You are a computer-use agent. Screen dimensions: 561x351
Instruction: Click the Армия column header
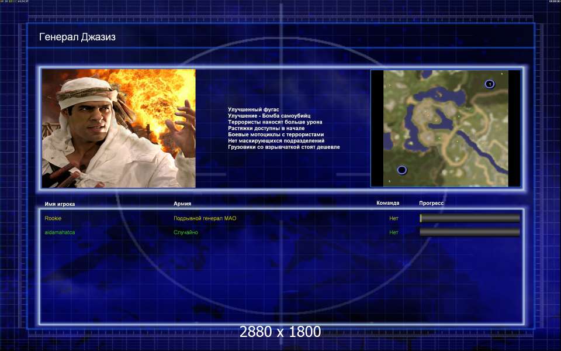point(182,204)
